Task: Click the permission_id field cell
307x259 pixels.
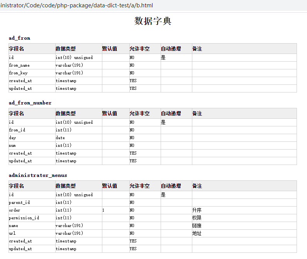Action: [x=32, y=218]
